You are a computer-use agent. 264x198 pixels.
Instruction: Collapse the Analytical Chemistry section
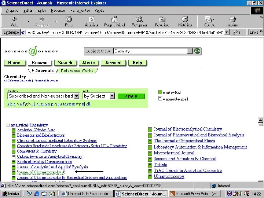point(8,125)
